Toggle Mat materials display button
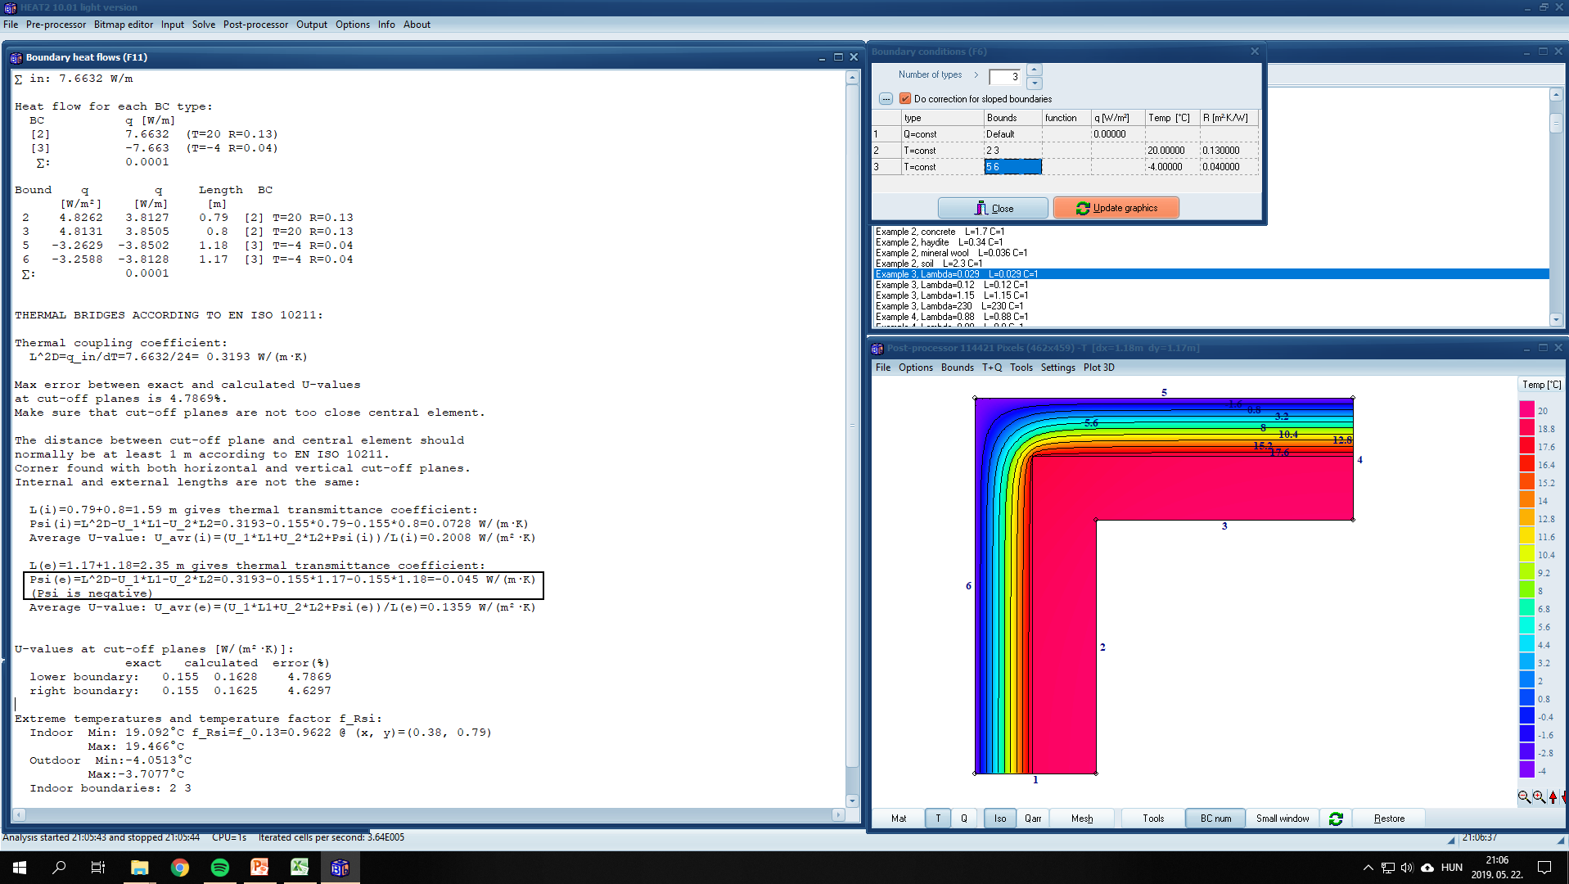Screen dimensions: 1569x884 point(899,819)
